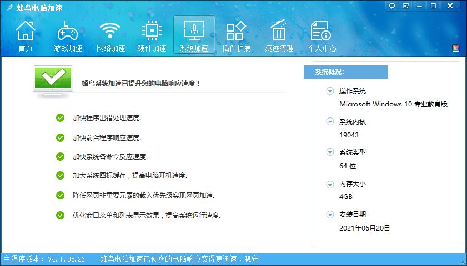Click 优化窗口菜单和列表显示效果 text line
The image size is (467, 266).
(x=146, y=215)
